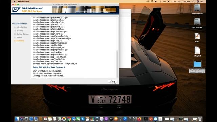The width and height of the screenshot is (217, 122).
Task: Select the (3) Define Options step
Action: 21,34
